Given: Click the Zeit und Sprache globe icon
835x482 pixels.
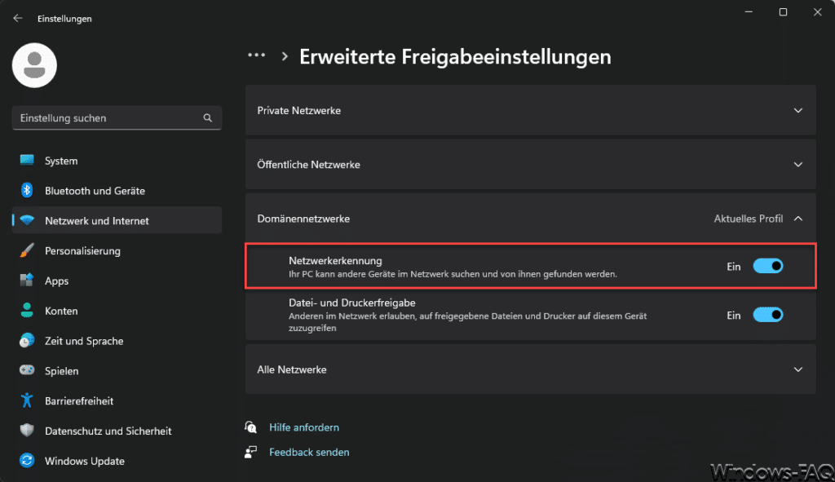Looking at the screenshot, I should [27, 340].
